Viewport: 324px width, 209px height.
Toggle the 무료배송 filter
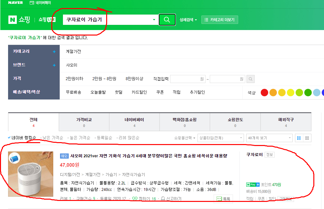[73, 92]
